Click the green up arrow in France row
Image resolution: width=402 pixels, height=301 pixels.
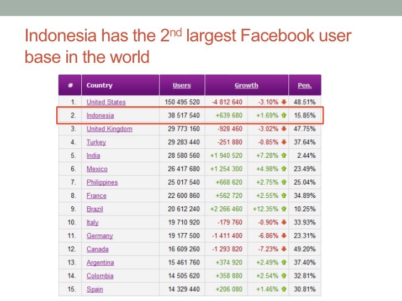pos(284,195)
